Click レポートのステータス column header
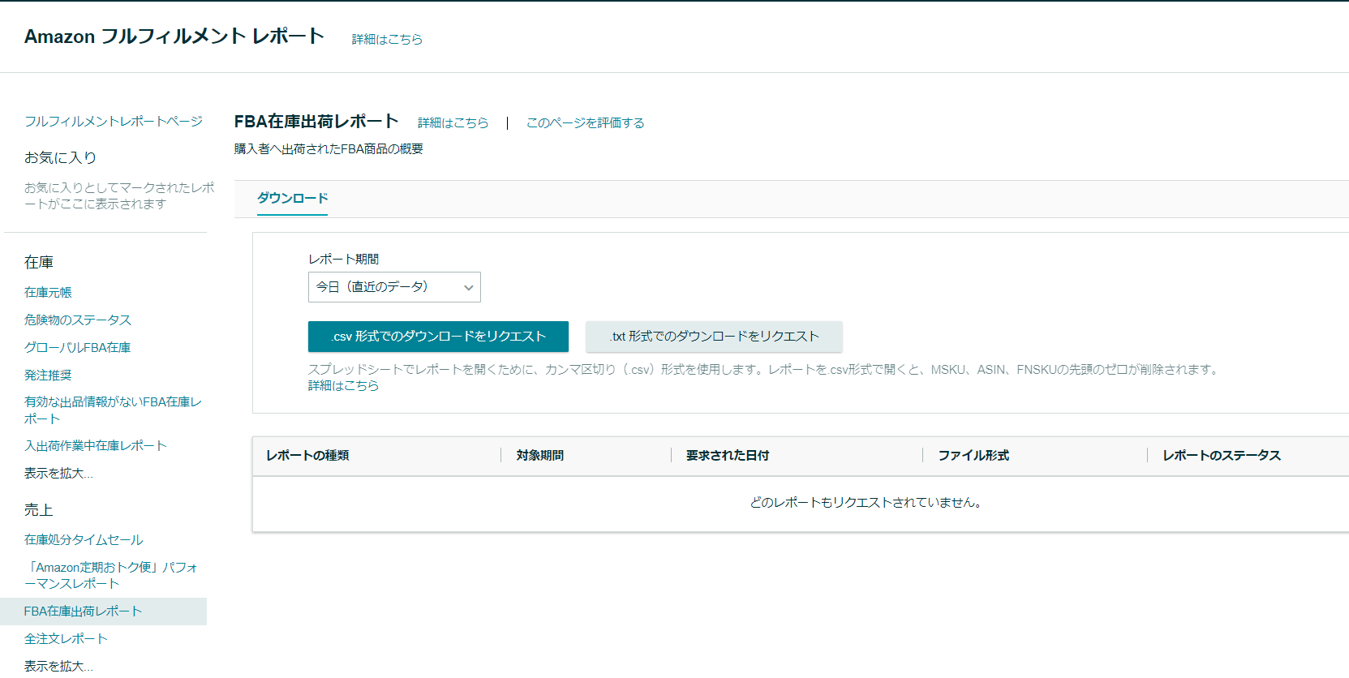Viewport: 1349px width, 678px height. click(1222, 456)
